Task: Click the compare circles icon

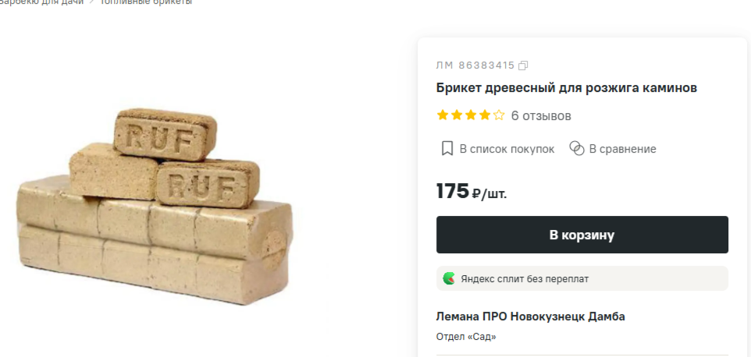Action: (577, 149)
